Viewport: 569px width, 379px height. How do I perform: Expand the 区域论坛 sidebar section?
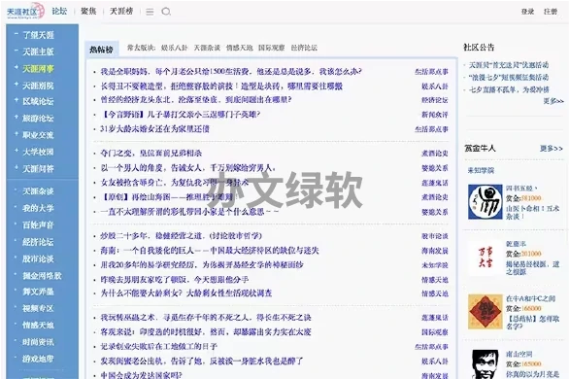pos(16,100)
